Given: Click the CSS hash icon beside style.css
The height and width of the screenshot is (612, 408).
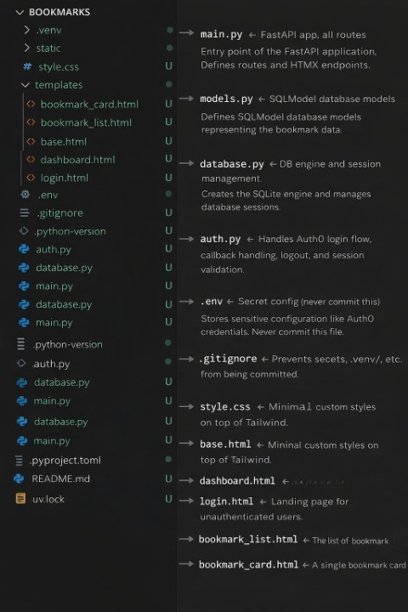Looking at the screenshot, I should coord(27,67).
